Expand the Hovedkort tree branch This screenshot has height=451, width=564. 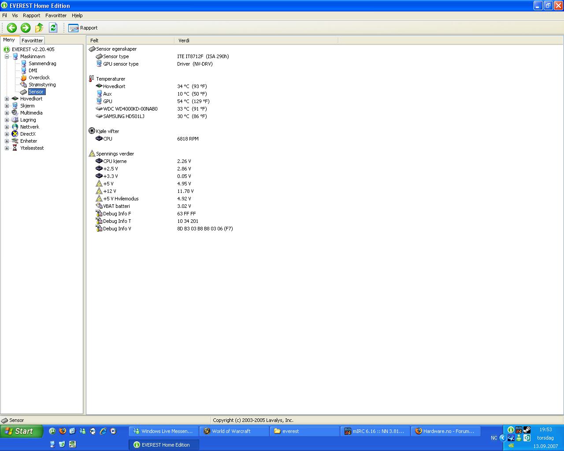click(x=7, y=99)
